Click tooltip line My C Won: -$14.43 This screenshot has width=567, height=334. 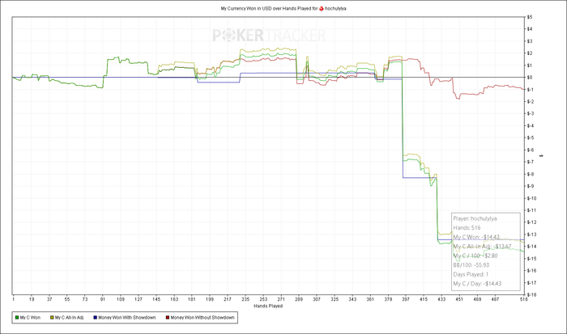[x=476, y=237]
